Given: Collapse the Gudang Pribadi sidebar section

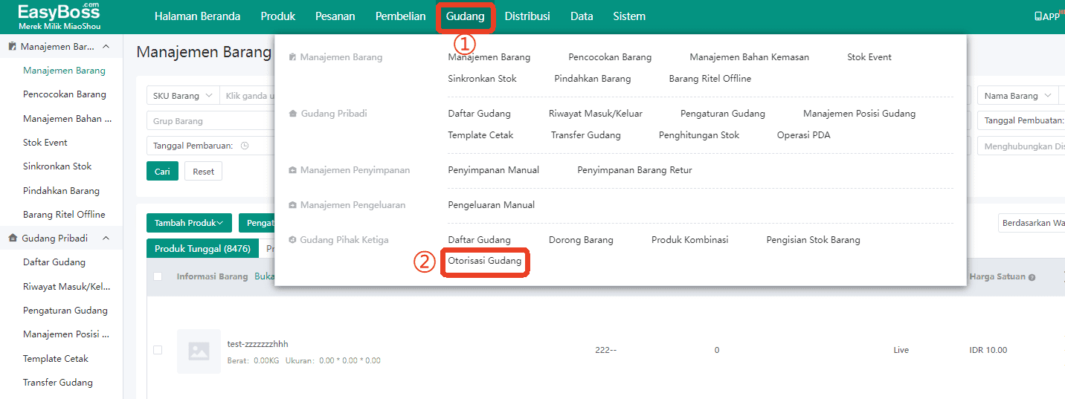Looking at the screenshot, I should coord(106,239).
